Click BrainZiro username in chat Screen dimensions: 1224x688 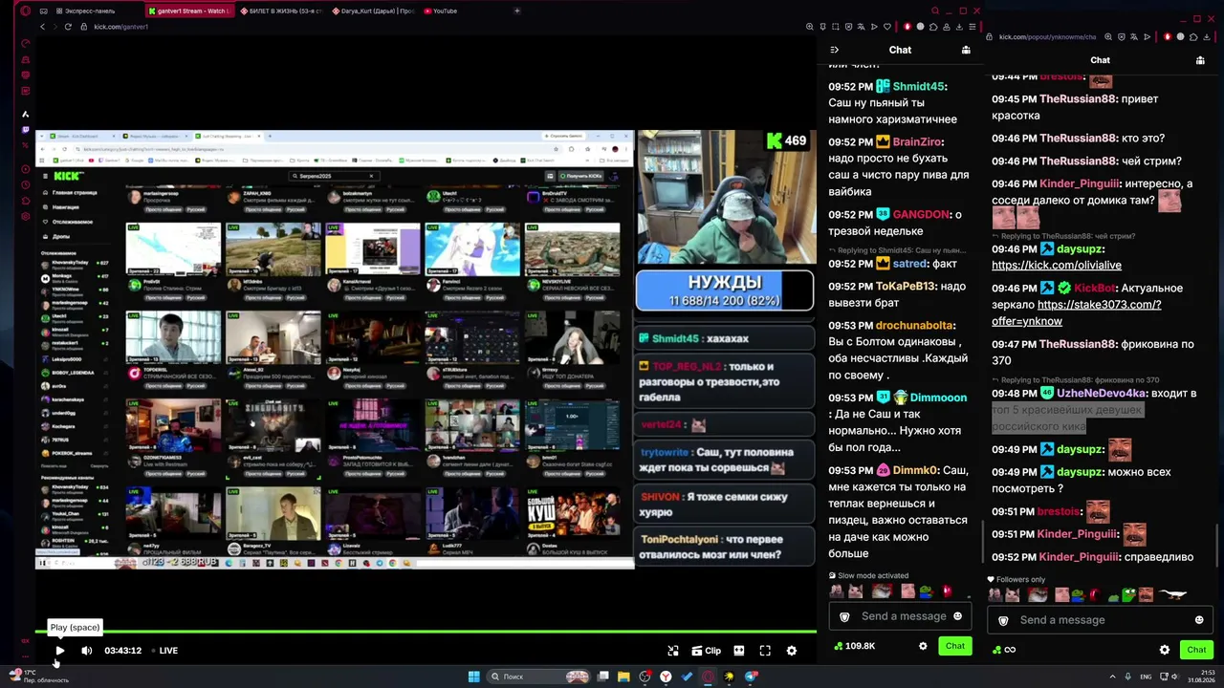(917, 142)
